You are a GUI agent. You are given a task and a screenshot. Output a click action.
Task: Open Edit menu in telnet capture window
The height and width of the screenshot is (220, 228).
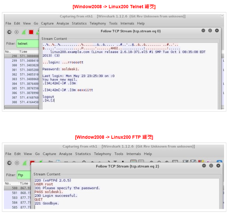point(17,24)
